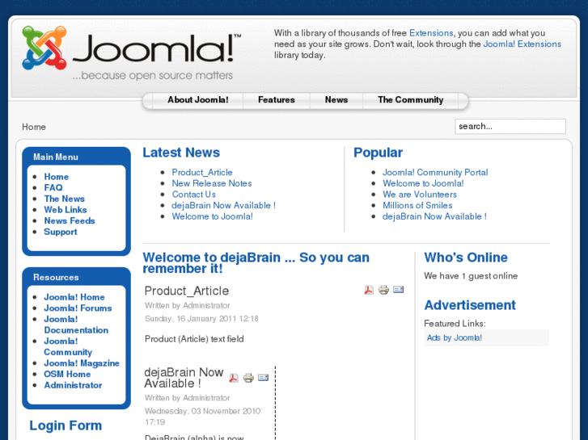Click 'Product (Article) text field' text
Viewport: 588px width, 440px height.
point(194,339)
